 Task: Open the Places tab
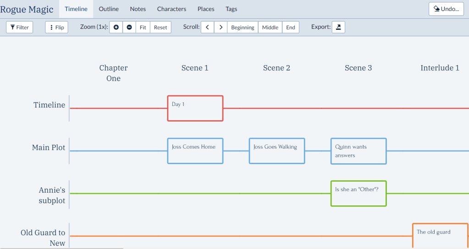click(x=206, y=9)
